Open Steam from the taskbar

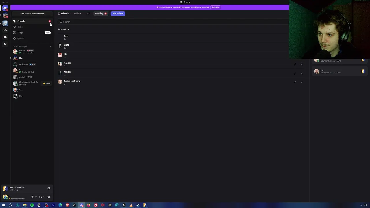(x=138, y=205)
